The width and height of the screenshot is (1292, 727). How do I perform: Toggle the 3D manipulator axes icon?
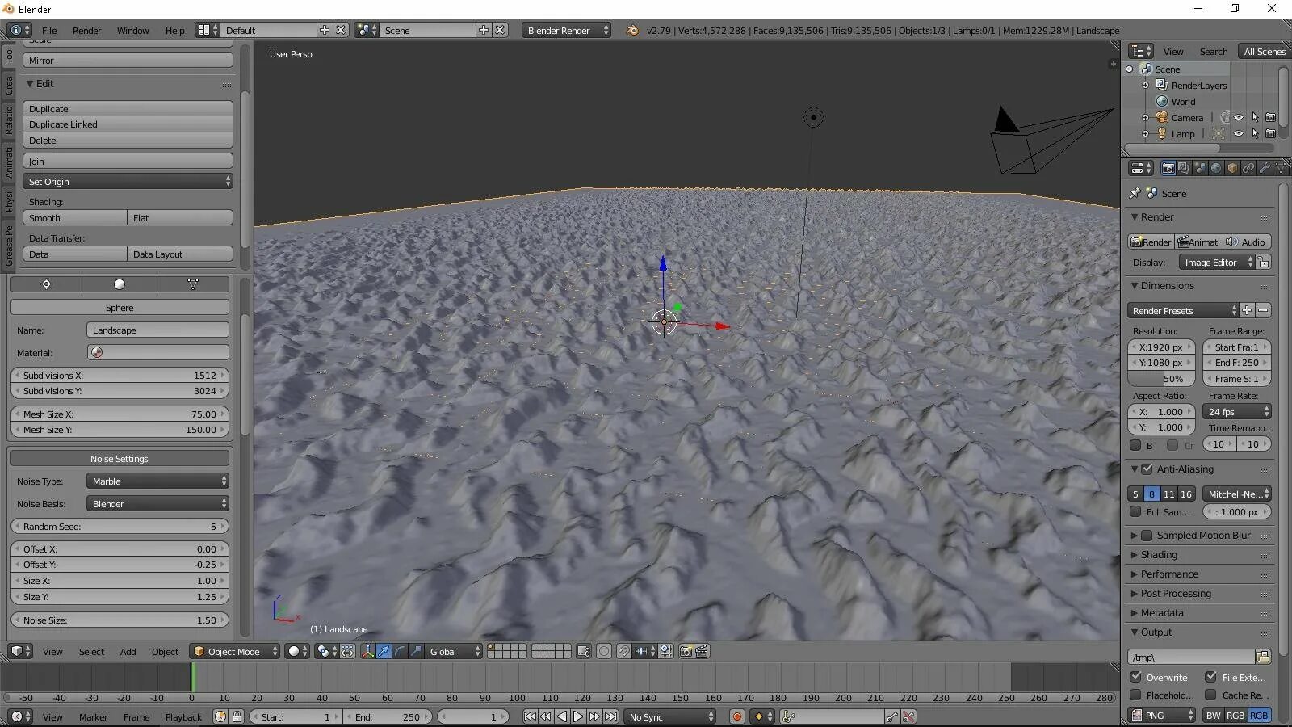pyautogui.click(x=368, y=651)
